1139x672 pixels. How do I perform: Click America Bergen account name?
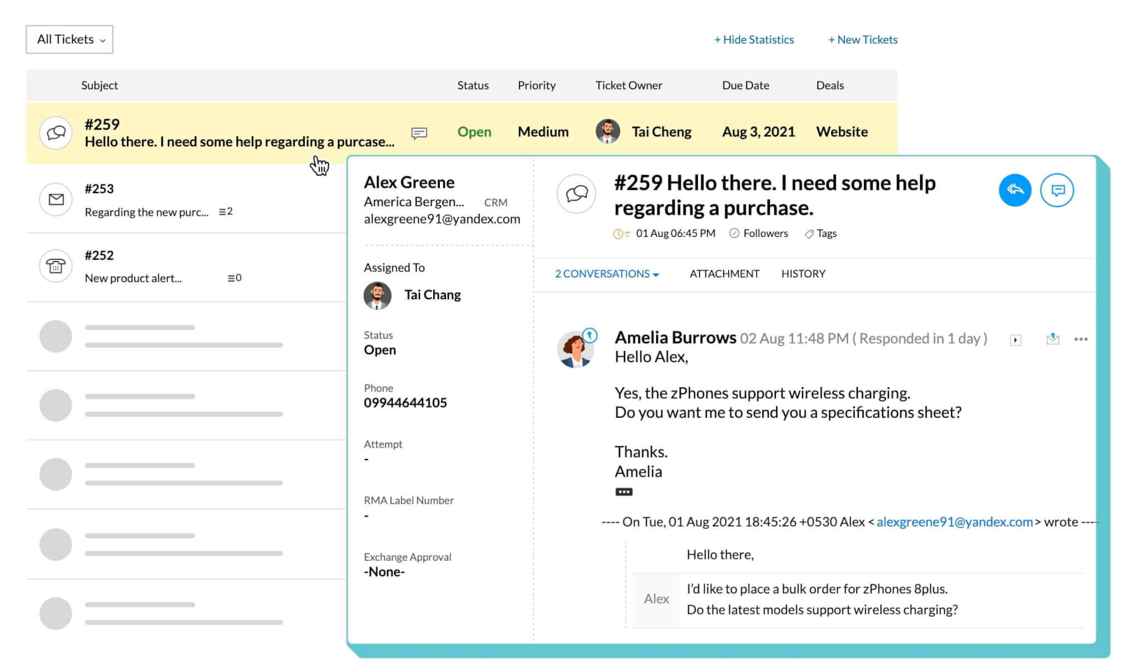pyautogui.click(x=414, y=202)
